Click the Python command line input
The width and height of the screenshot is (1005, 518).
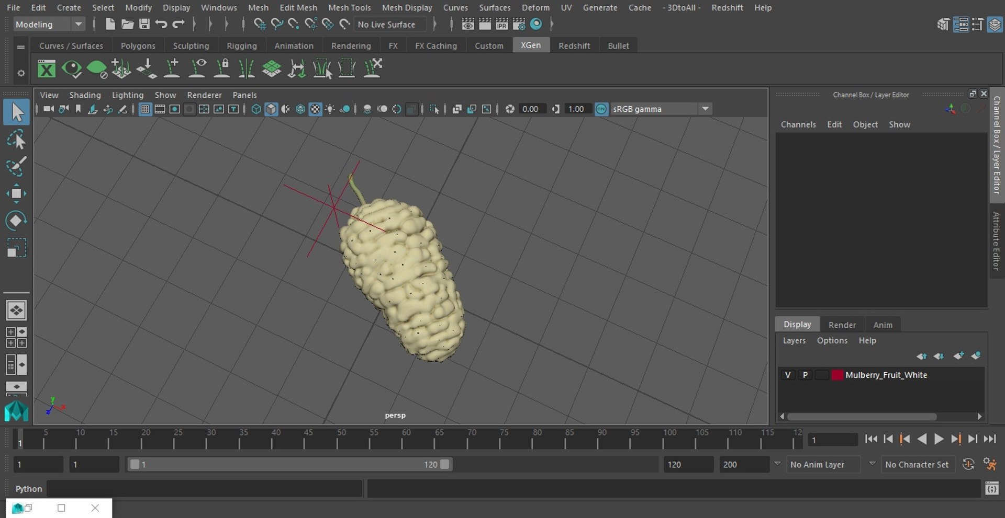[205, 489]
